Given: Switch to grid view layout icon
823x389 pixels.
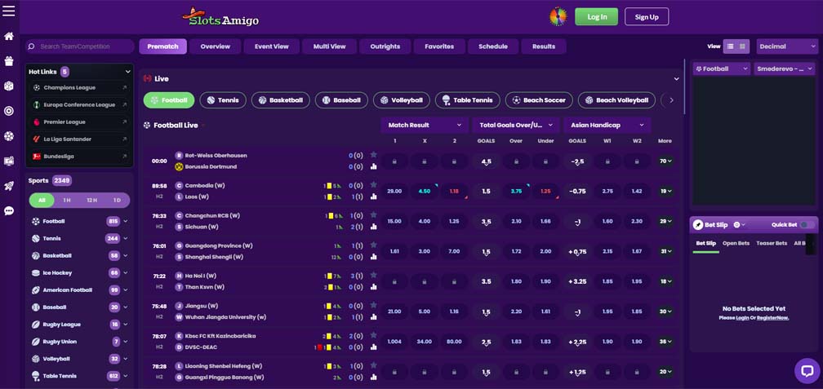Looking at the screenshot, I should 743,46.
